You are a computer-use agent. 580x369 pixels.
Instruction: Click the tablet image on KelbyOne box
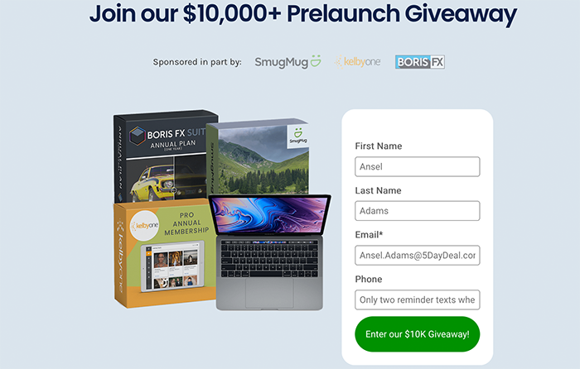coord(172,266)
